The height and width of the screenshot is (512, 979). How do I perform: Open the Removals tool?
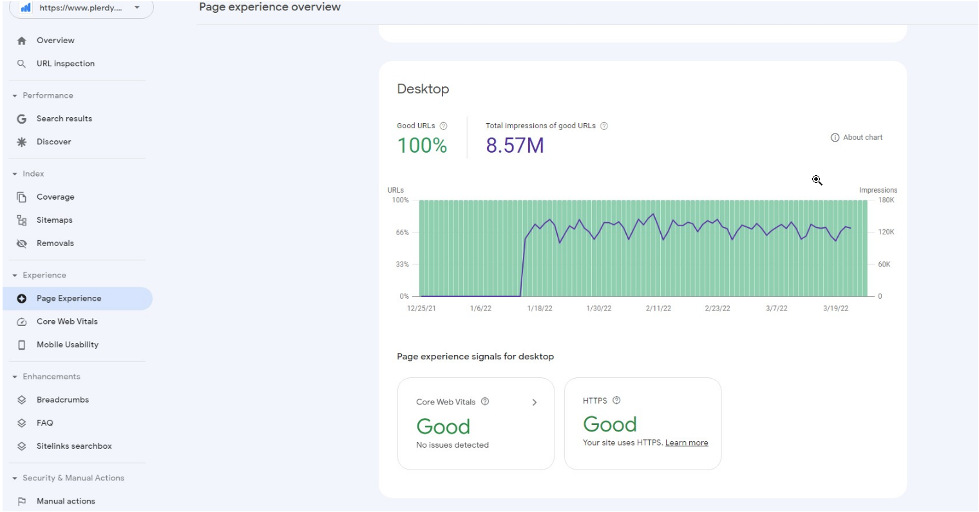[55, 243]
